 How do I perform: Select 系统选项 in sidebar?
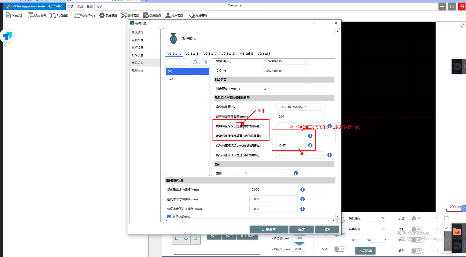tap(144, 33)
